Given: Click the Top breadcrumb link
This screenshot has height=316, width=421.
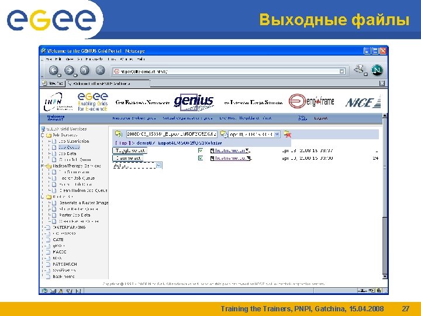Looking at the screenshot, I should coord(123,143).
